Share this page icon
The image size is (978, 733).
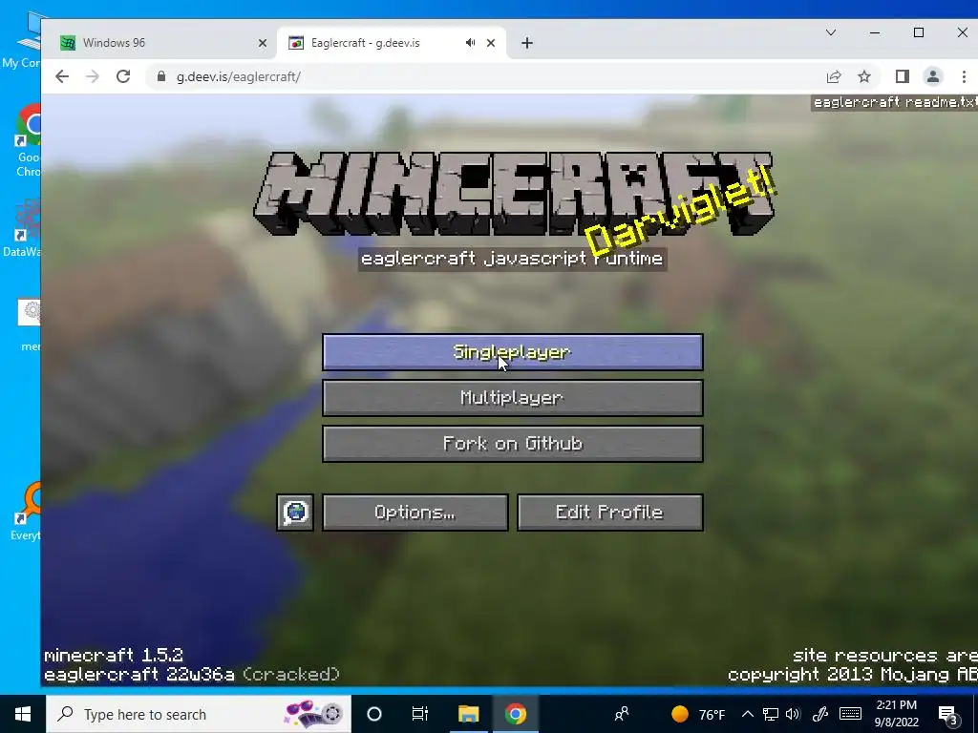[x=833, y=76]
